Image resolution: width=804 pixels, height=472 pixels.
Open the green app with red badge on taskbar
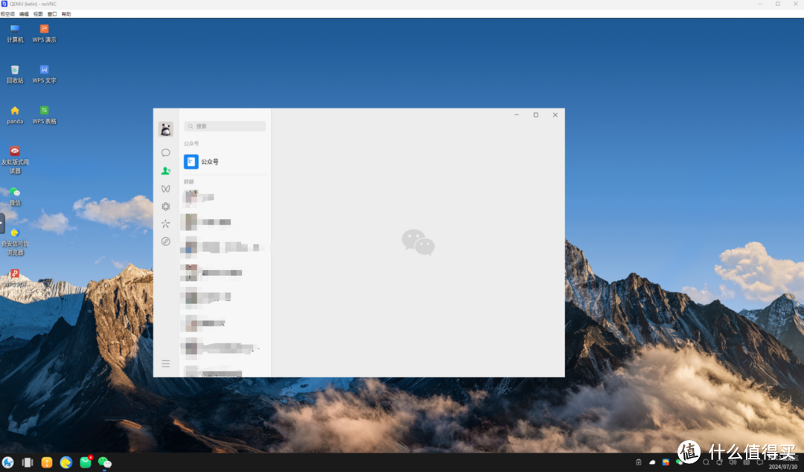[x=86, y=462]
